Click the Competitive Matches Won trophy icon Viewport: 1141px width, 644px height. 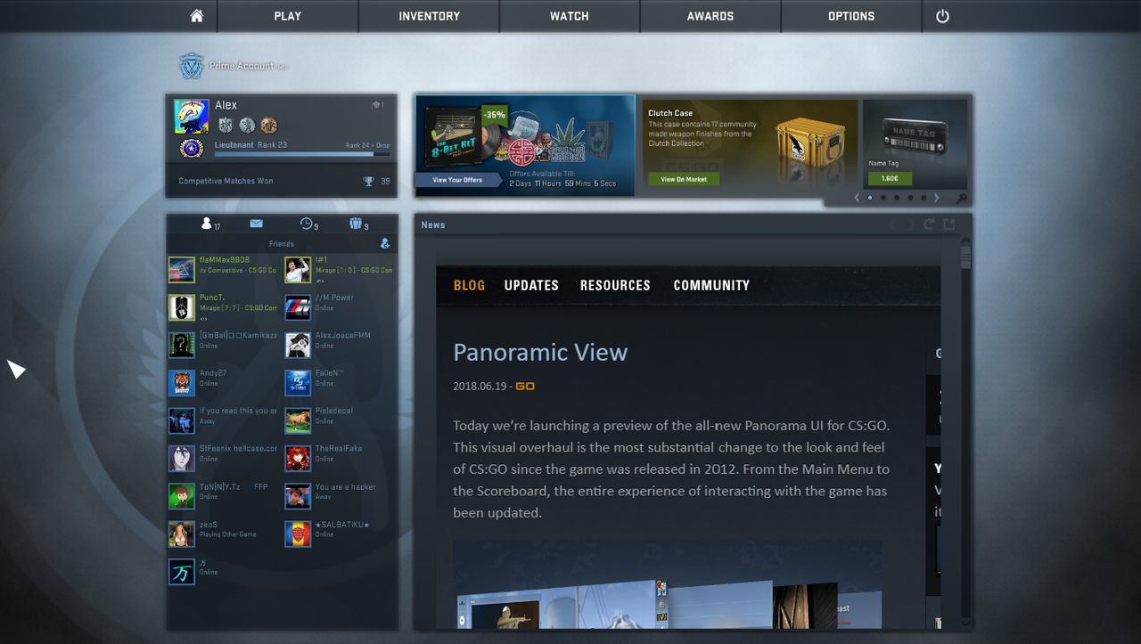(x=369, y=182)
